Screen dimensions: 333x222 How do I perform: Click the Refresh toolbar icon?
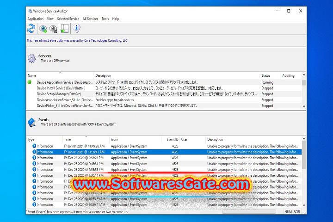pyautogui.click(x=31, y=29)
